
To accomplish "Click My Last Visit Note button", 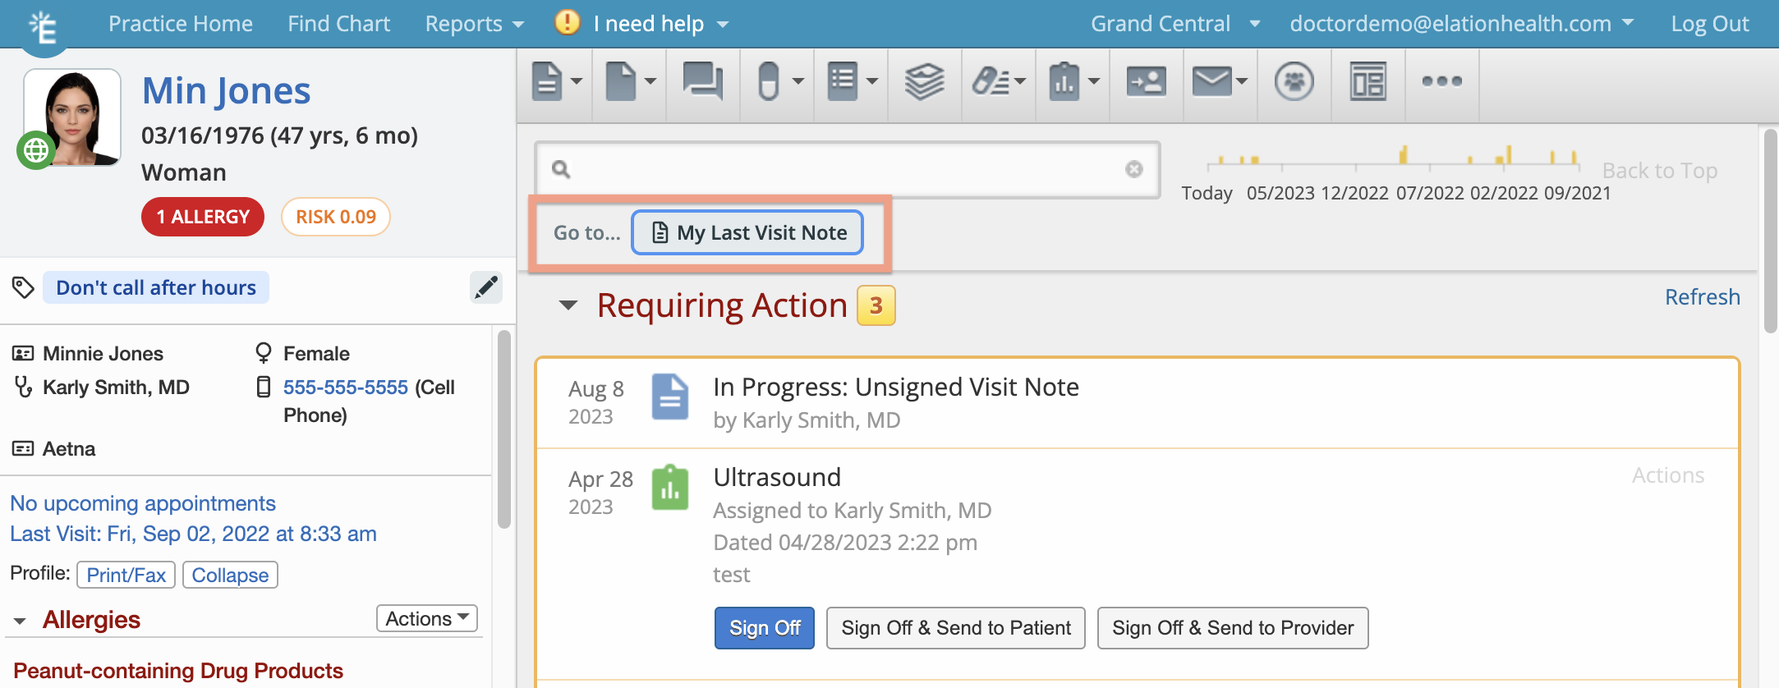I will [747, 233].
